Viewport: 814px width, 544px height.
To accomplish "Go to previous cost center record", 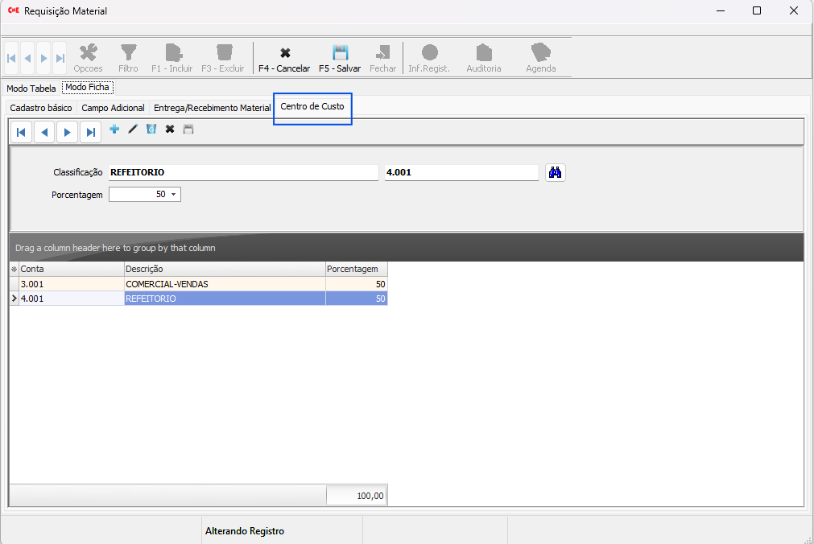I will [44, 132].
